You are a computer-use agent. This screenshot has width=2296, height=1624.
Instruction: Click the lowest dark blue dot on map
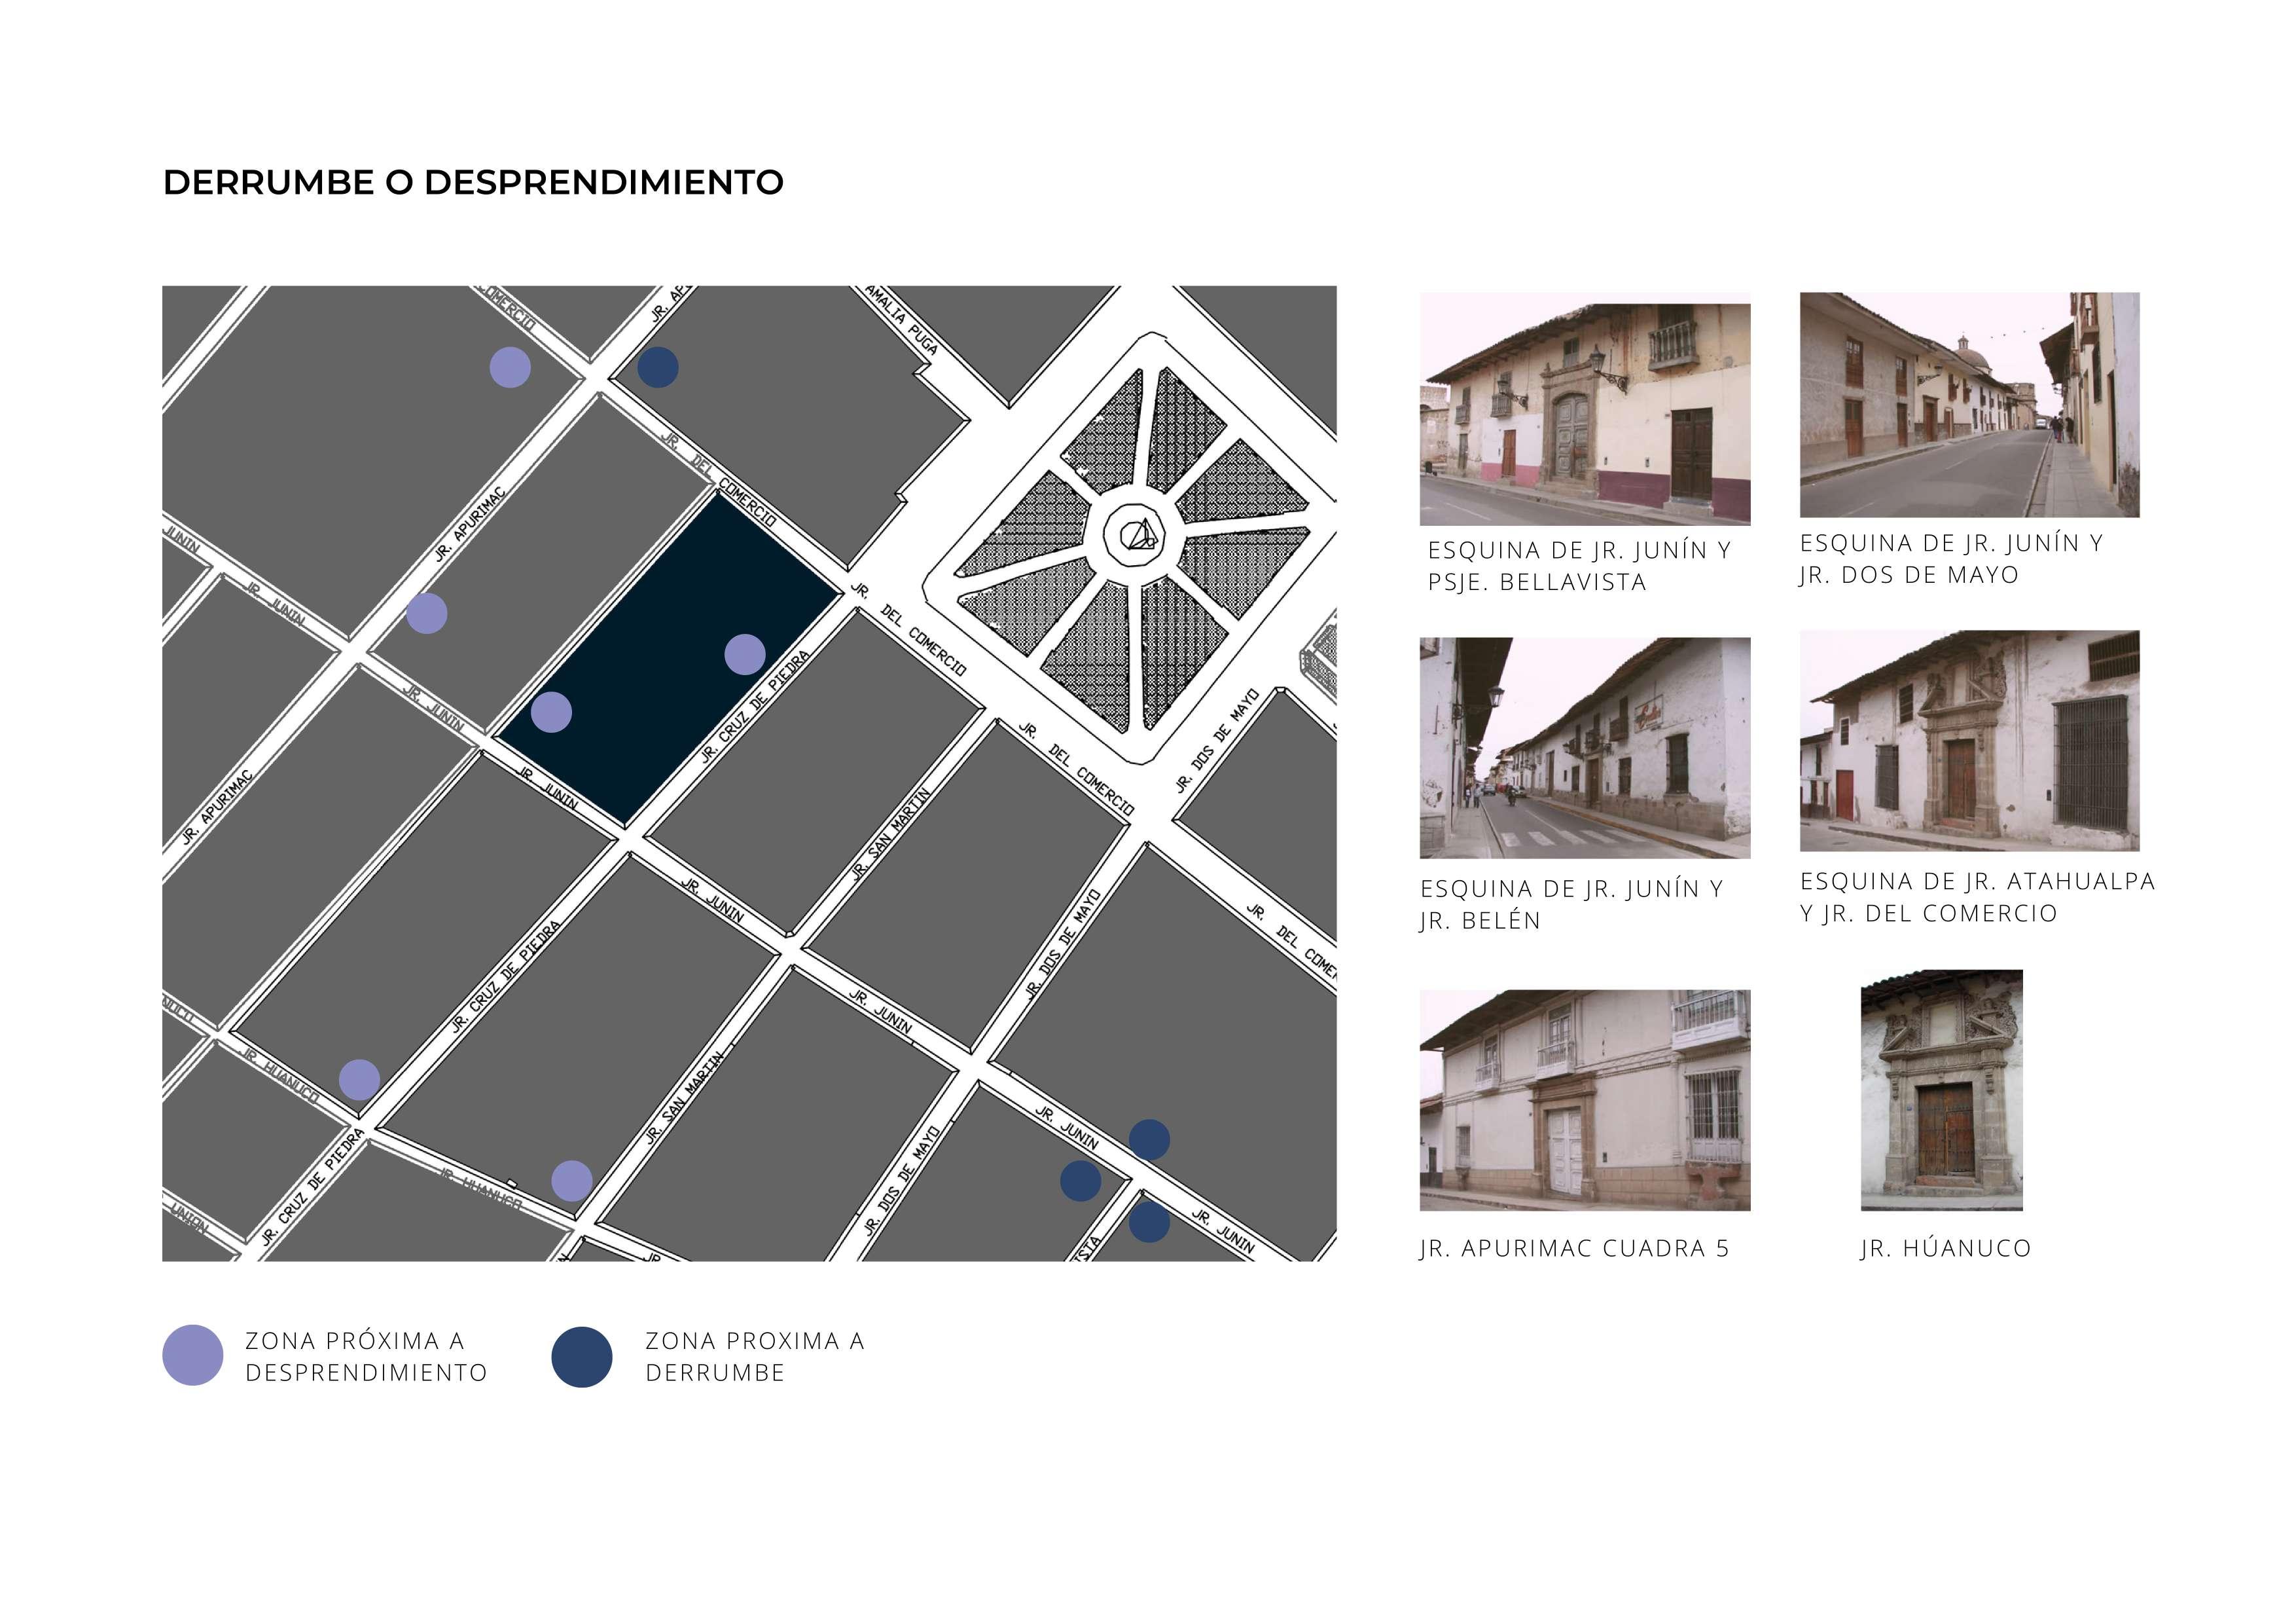point(1149,1222)
